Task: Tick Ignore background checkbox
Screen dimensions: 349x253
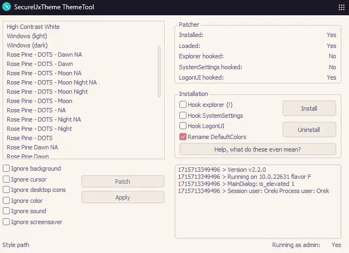Action: (6, 168)
